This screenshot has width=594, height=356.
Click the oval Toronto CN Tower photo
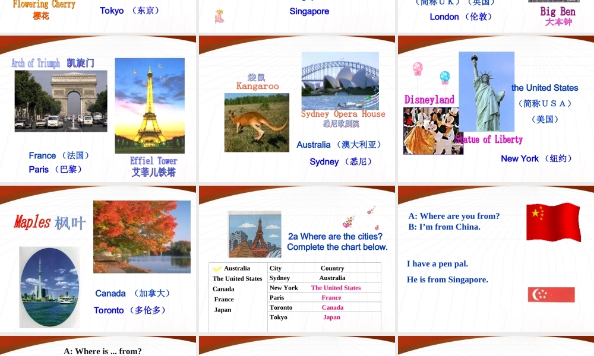tap(50, 287)
